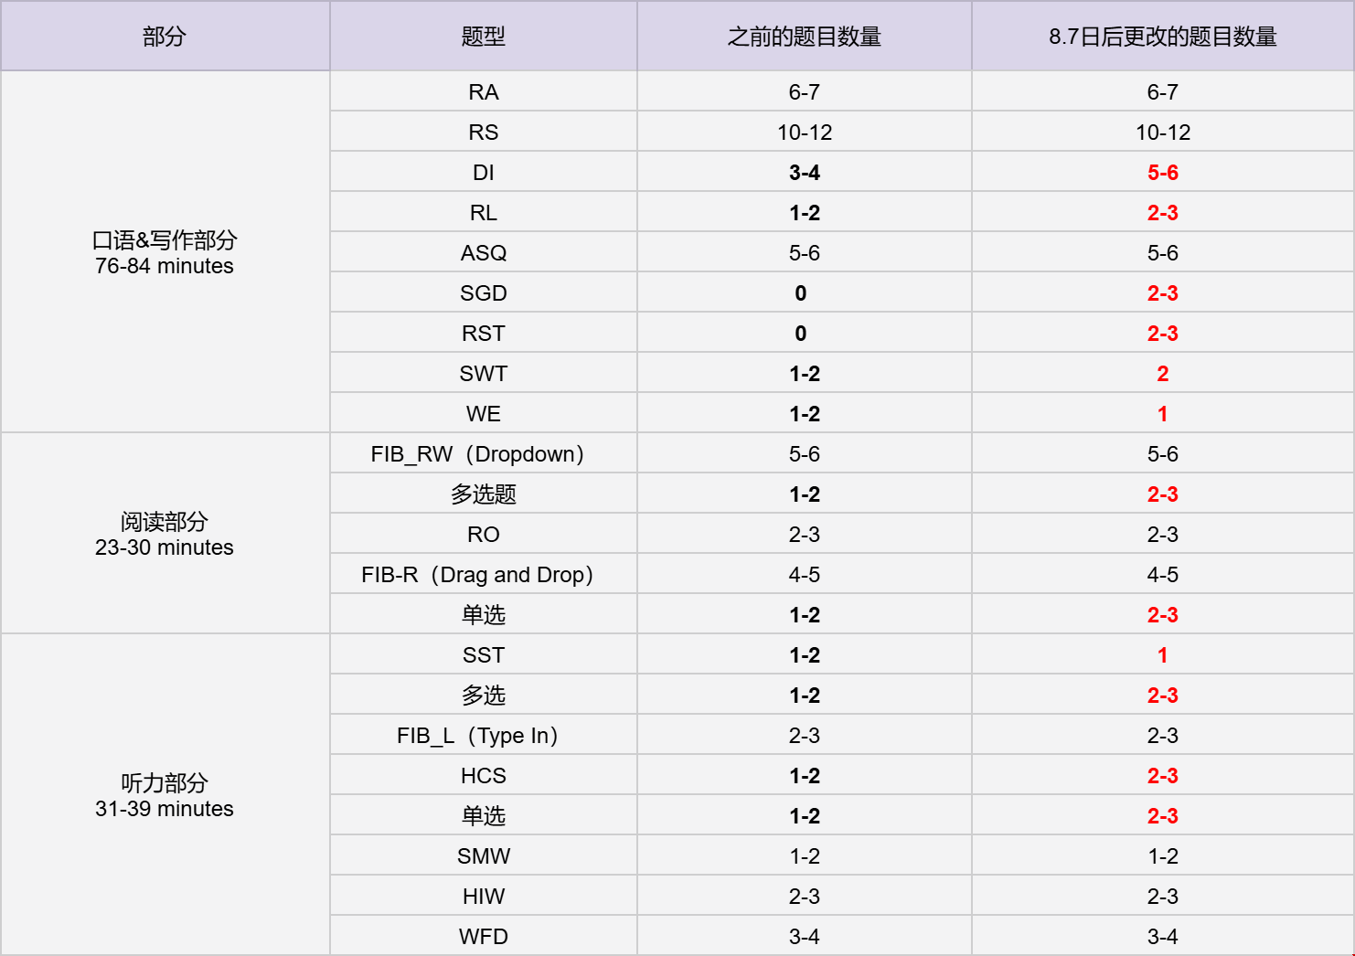Select the RA question type cell
Viewport: 1355px width, 956px height.
483,92
